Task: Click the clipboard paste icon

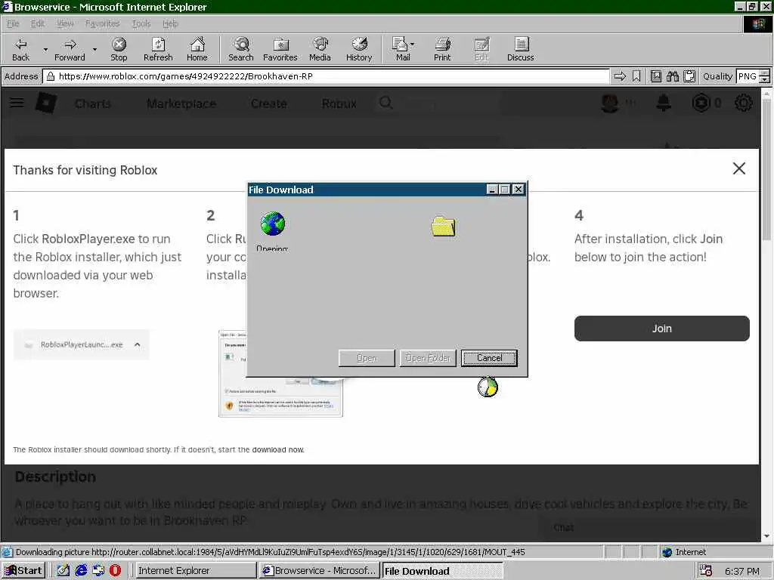Action: 689,76
